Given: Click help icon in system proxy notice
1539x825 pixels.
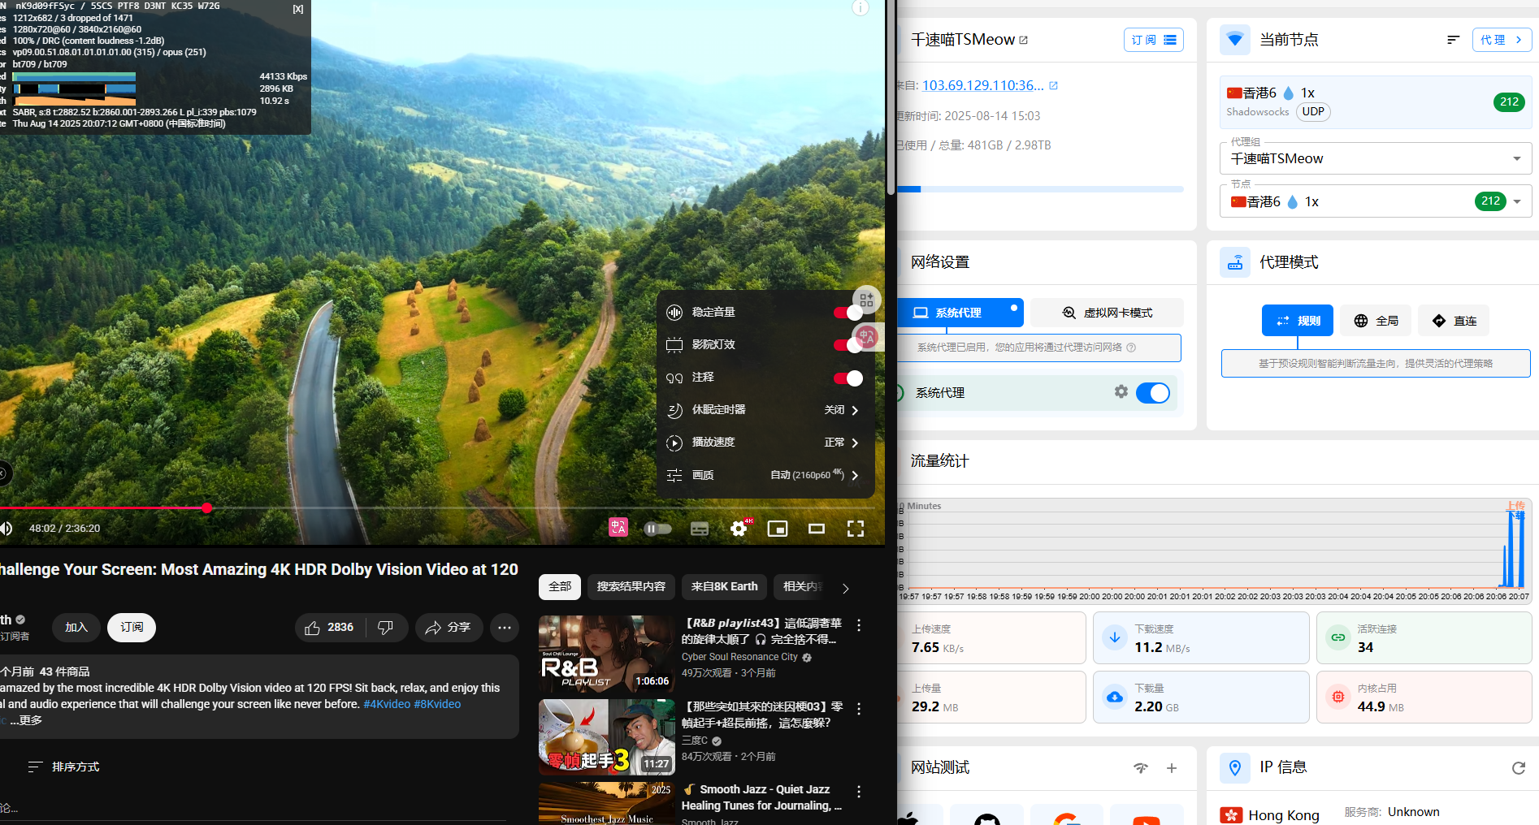Looking at the screenshot, I should [1131, 348].
